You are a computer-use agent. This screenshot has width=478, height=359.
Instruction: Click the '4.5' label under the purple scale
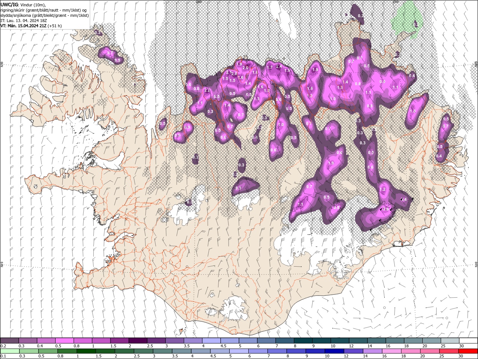(223, 346)
